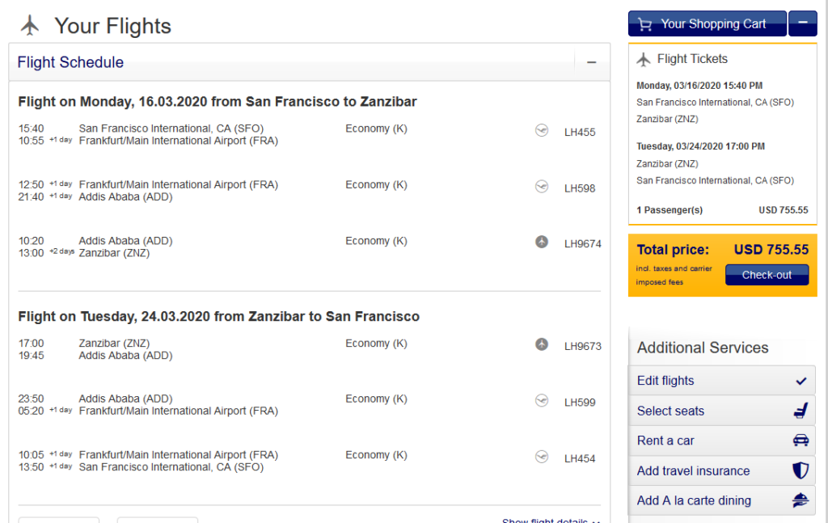Click the shopping cart icon in the header
This screenshot has width=828, height=523.
(x=644, y=24)
